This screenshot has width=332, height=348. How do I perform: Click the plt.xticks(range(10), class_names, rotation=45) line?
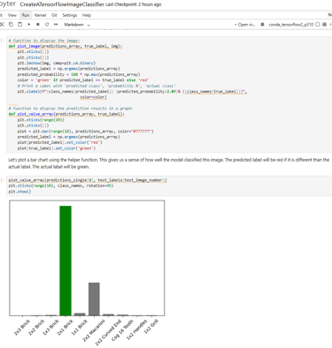click(x=61, y=185)
